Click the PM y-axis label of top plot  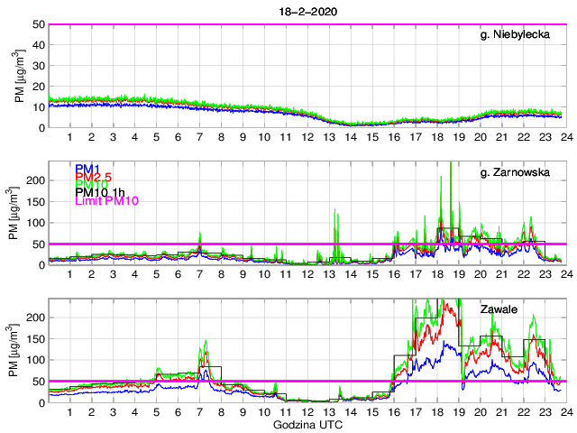[x=20, y=76]
